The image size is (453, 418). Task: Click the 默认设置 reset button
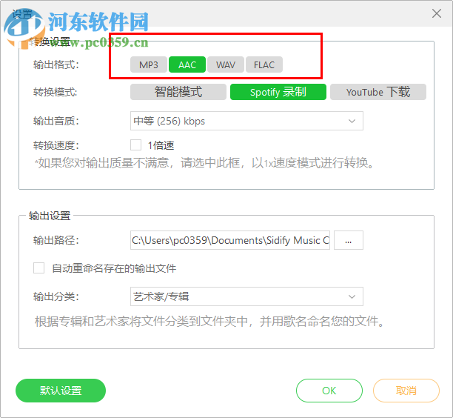pos(61,391)
